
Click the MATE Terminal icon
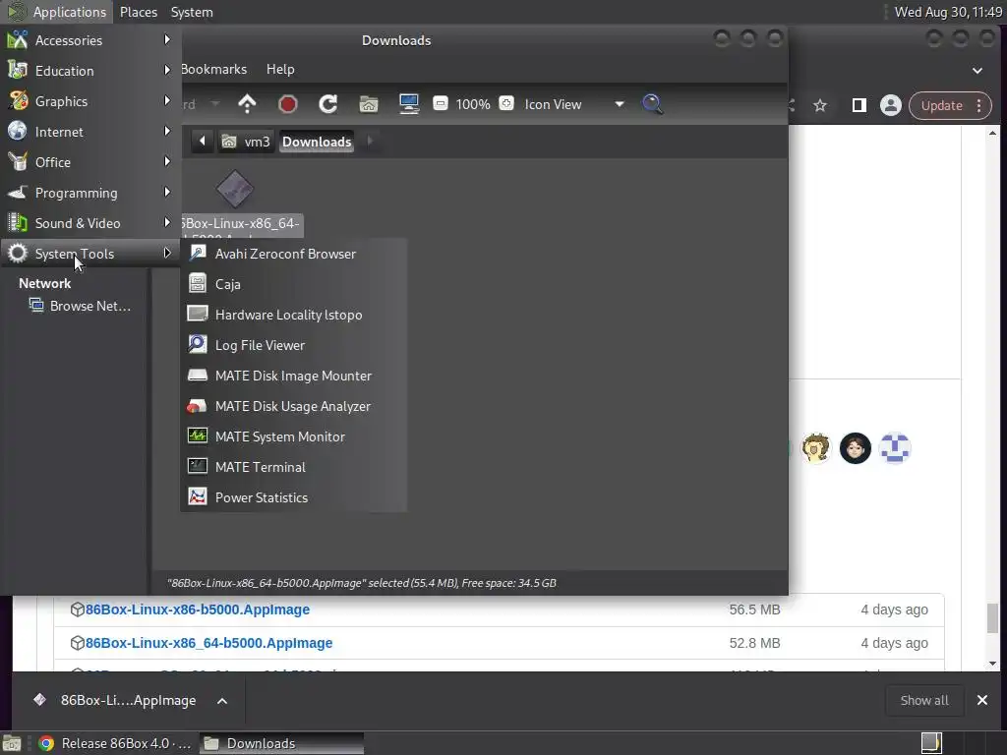pyautogui.click(x=197, y=466)
